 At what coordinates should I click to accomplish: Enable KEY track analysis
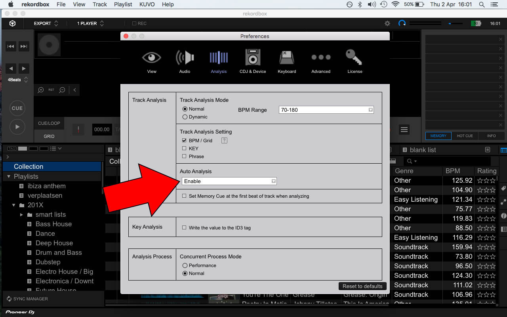click(184, 148)
